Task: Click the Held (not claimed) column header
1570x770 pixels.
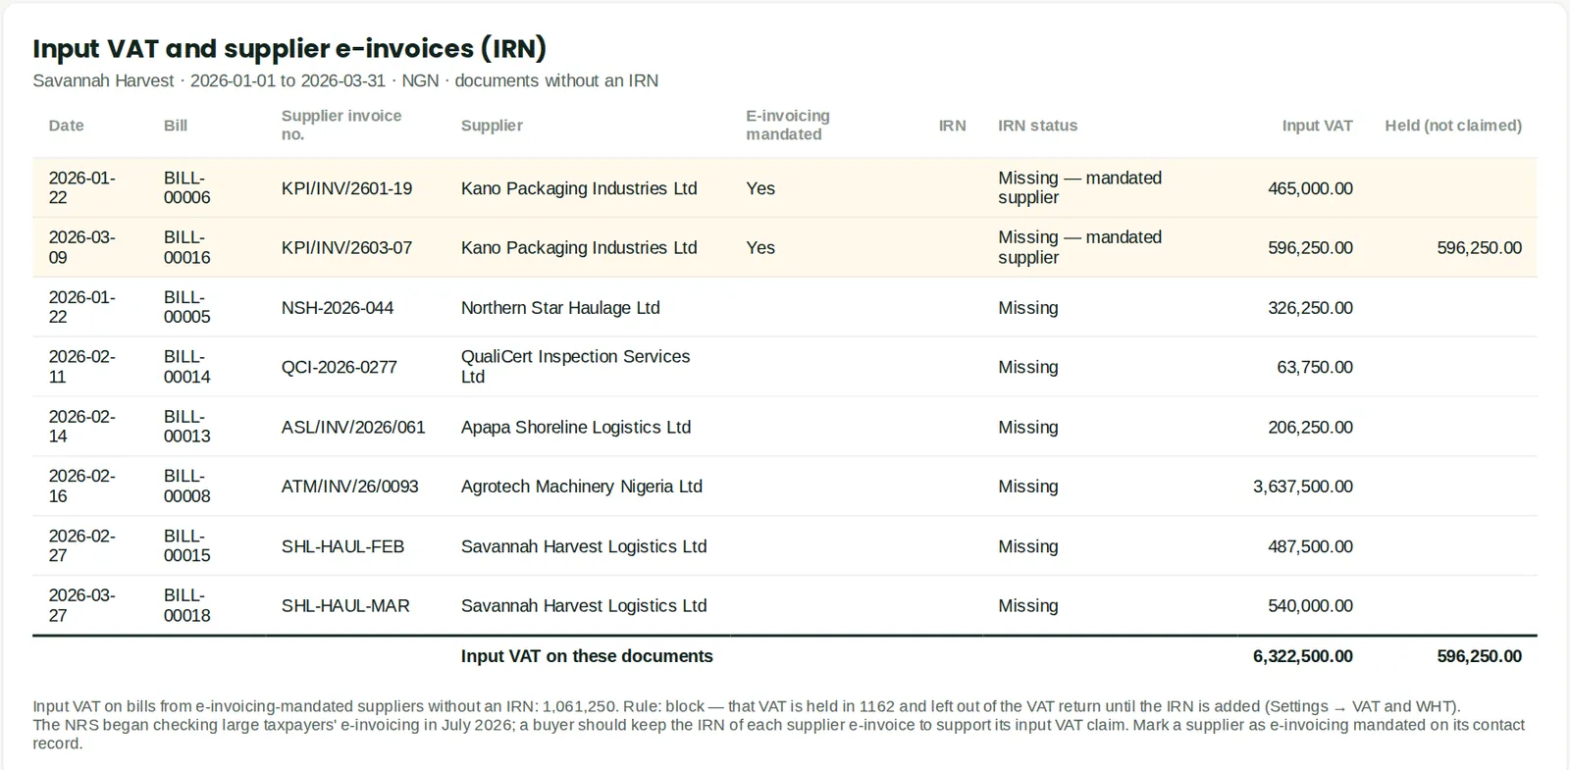Action: [1453, 126]
